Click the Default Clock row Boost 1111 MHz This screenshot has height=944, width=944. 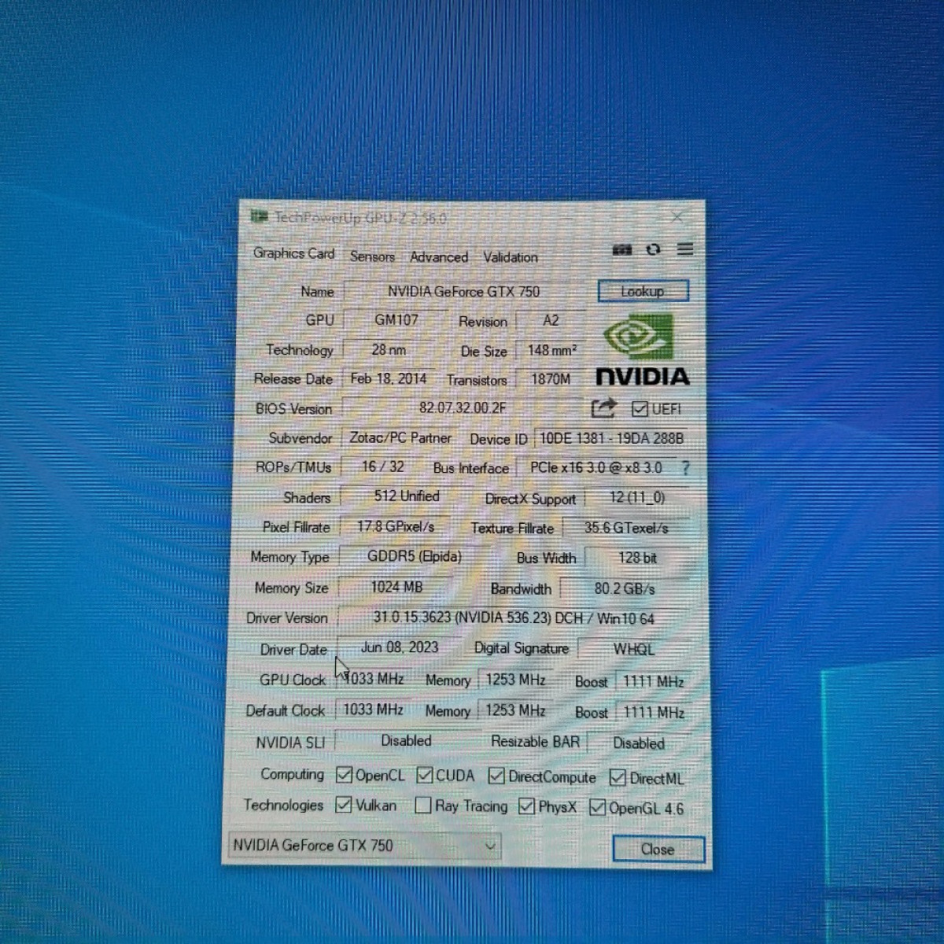point(654,712)
